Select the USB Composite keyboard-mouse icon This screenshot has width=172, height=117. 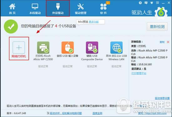pos(92,48)
